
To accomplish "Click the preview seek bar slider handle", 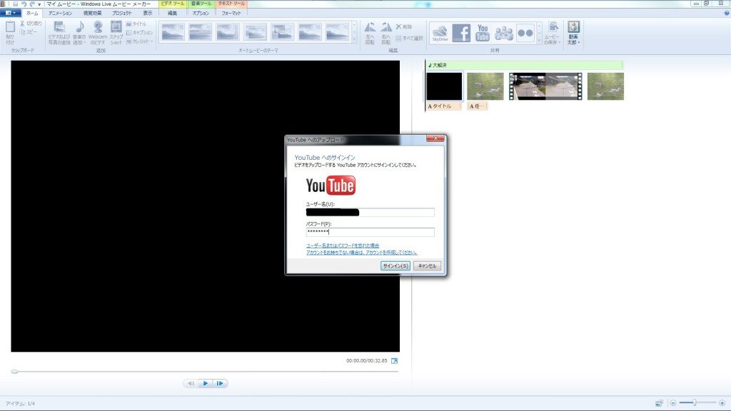I will point(14,371).
